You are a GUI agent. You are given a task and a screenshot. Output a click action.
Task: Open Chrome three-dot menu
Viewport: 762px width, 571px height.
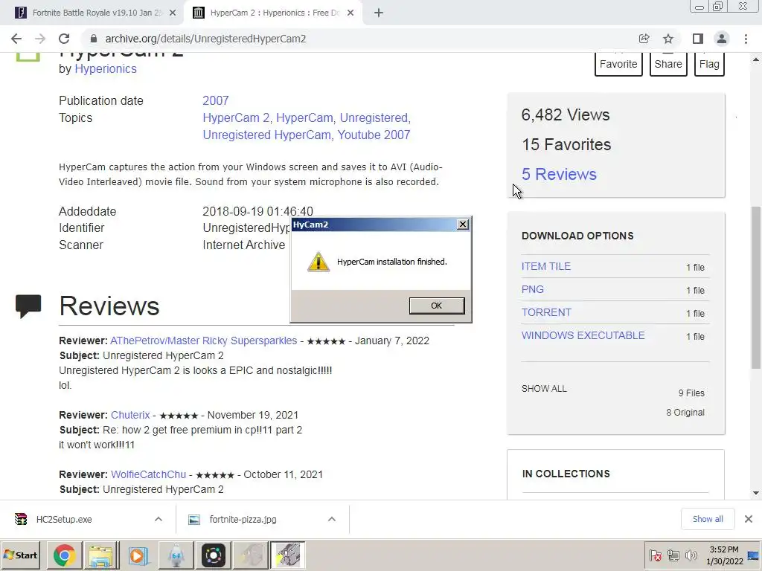pyautogui.click(x=746, y=39)
